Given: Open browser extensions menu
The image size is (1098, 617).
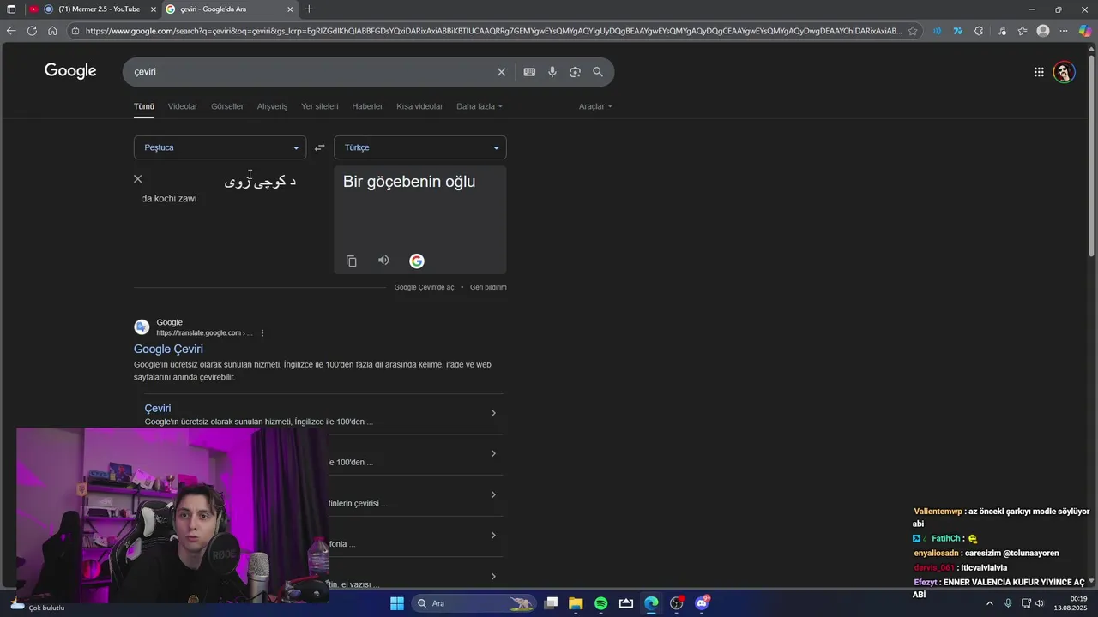Looking at the screenshot, I should [x=979, y=31].
